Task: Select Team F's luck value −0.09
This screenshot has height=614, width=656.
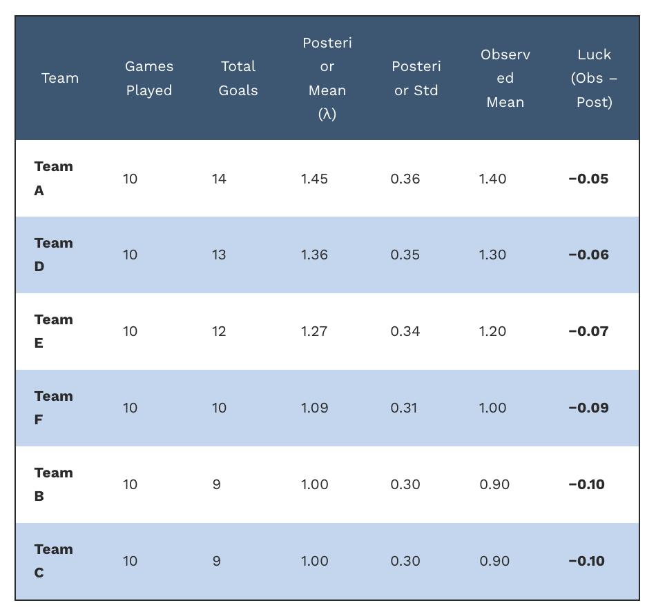Action: tap(588, 408)
